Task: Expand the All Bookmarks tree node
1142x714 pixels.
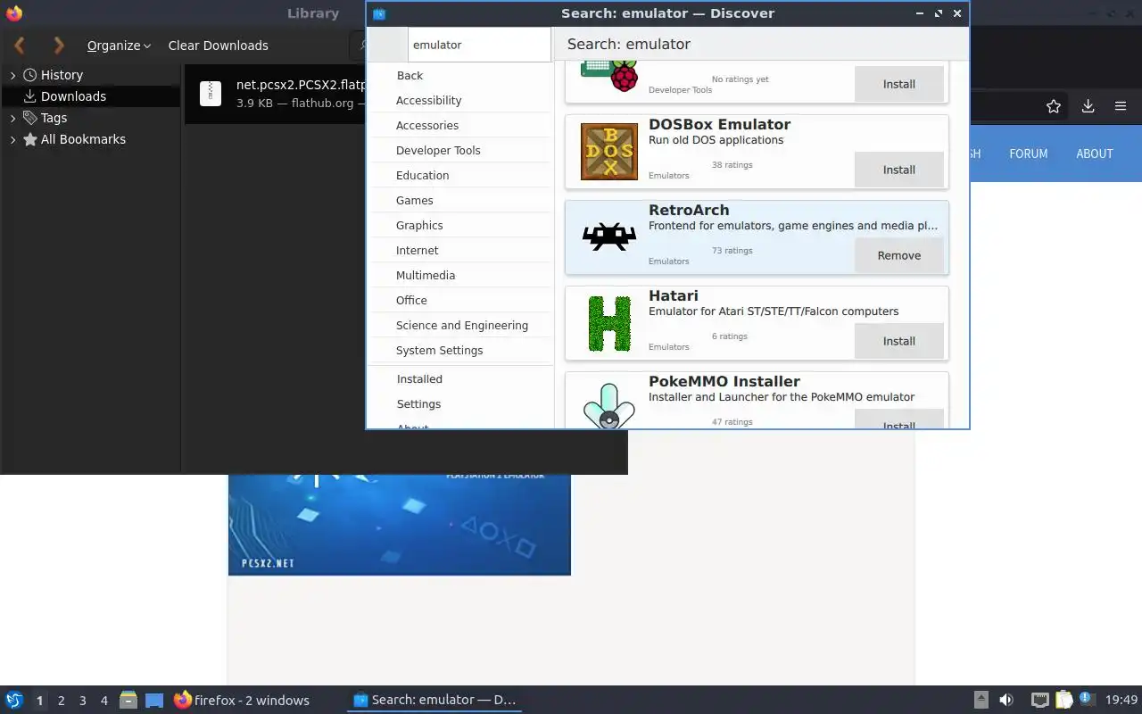Action: click(12, 139)
